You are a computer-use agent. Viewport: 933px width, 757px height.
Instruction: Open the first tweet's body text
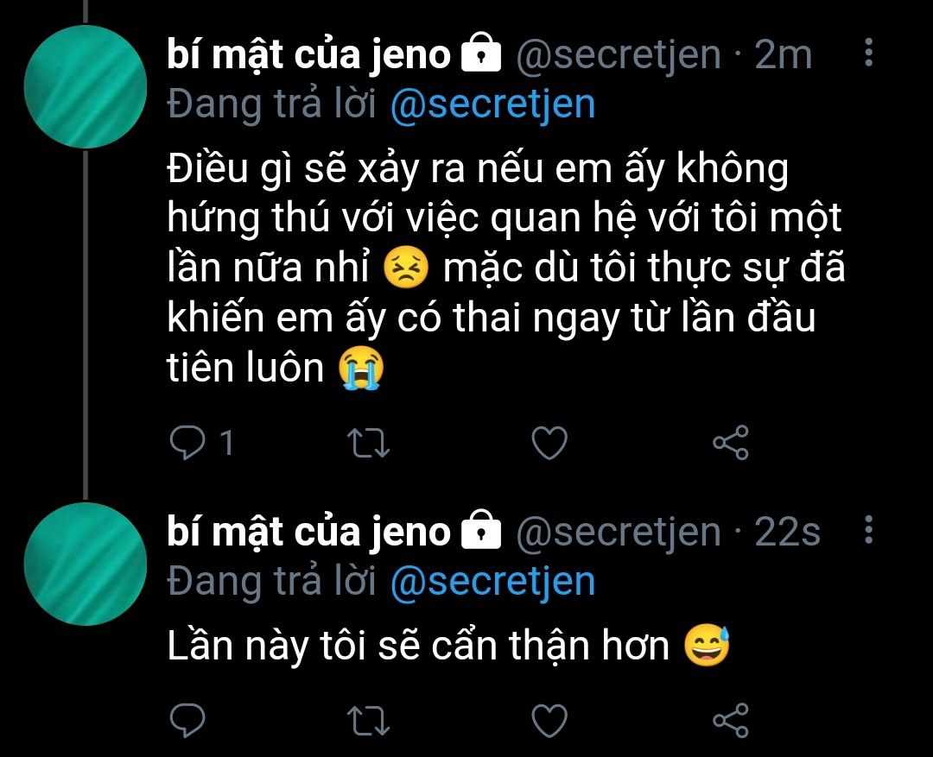(505, 268)
